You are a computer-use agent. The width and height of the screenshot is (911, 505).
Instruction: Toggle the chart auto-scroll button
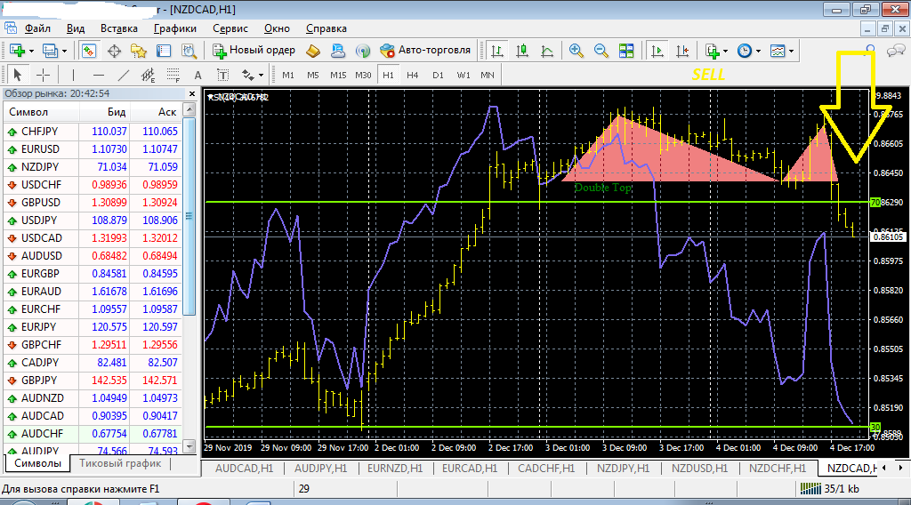click(x=657, y=51)
